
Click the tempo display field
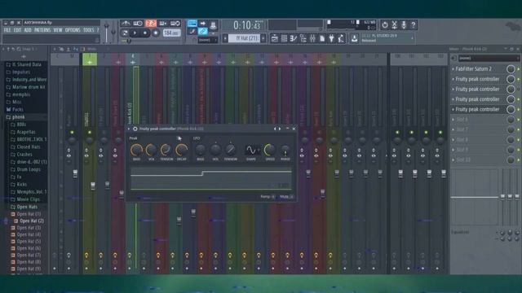pos(172,33)
